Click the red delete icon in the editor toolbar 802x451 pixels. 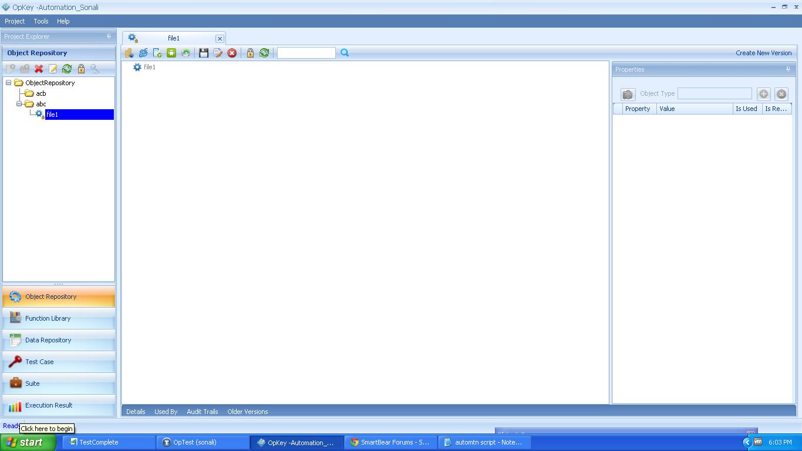231,53
